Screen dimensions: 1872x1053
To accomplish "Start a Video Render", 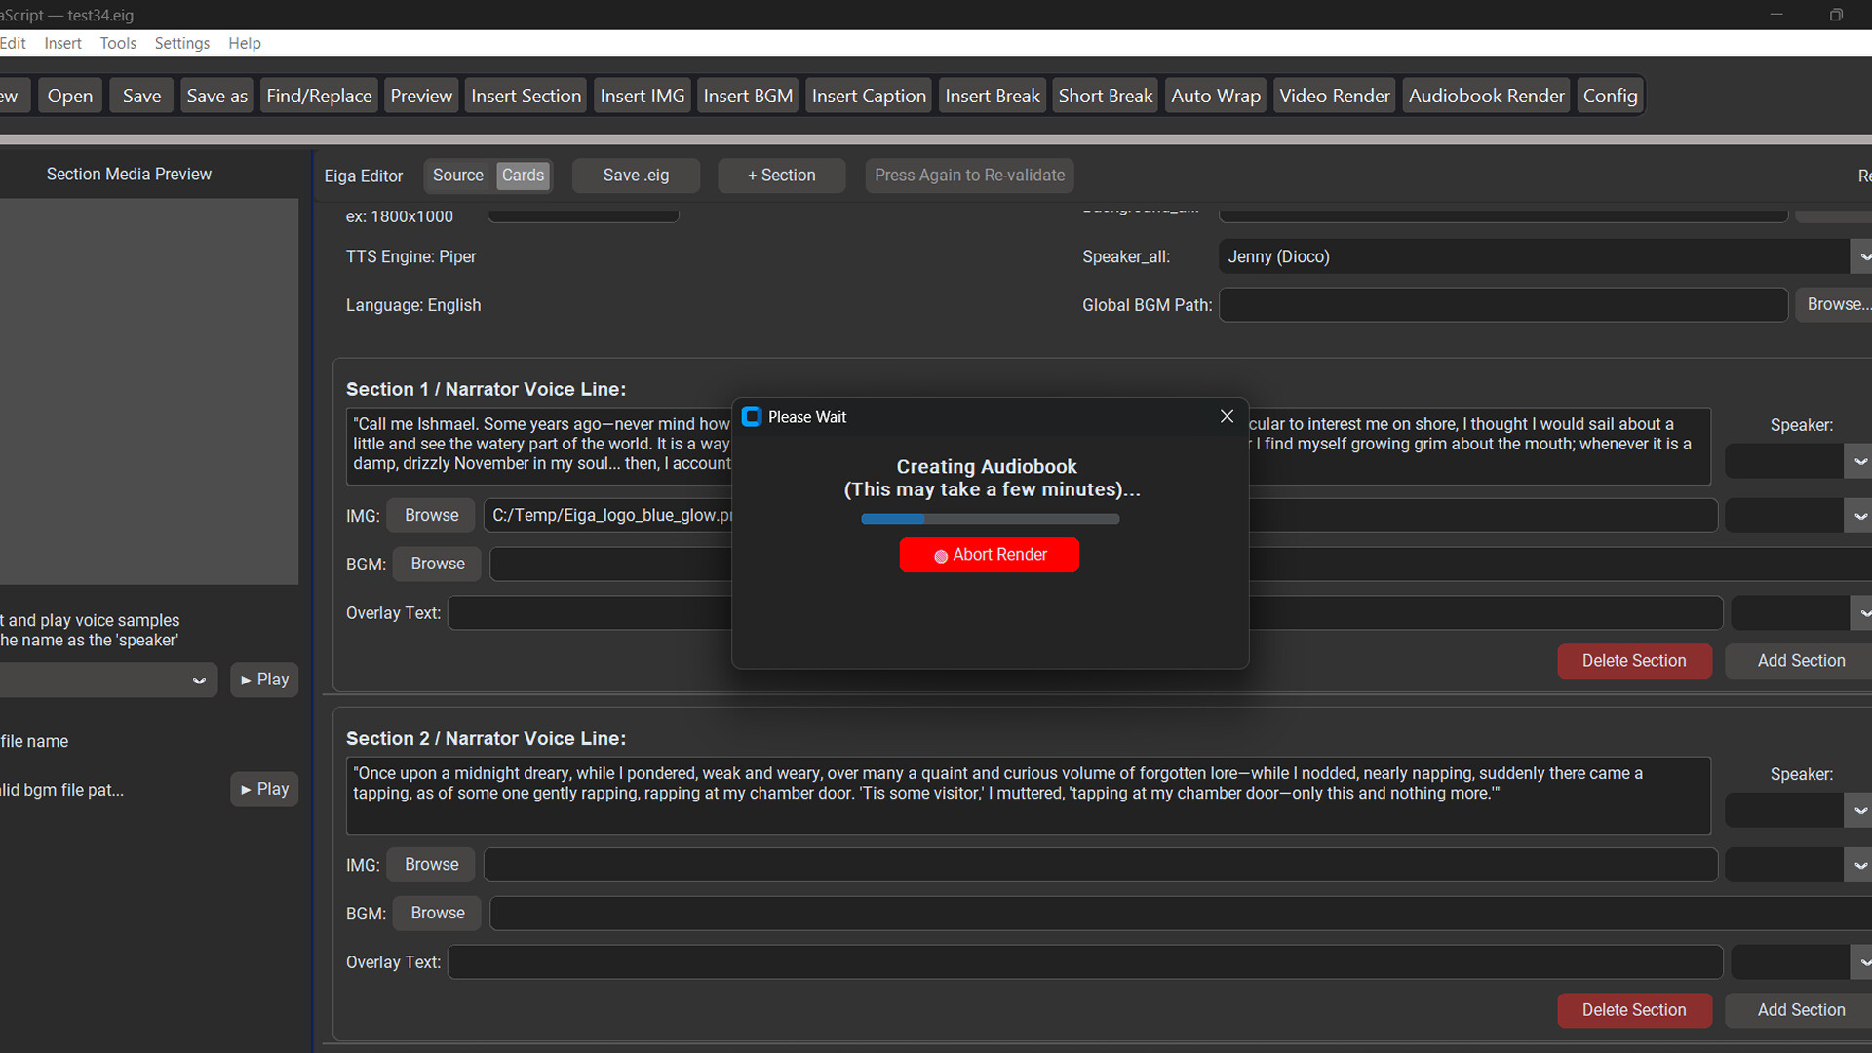I will [x=1334, y=95].
